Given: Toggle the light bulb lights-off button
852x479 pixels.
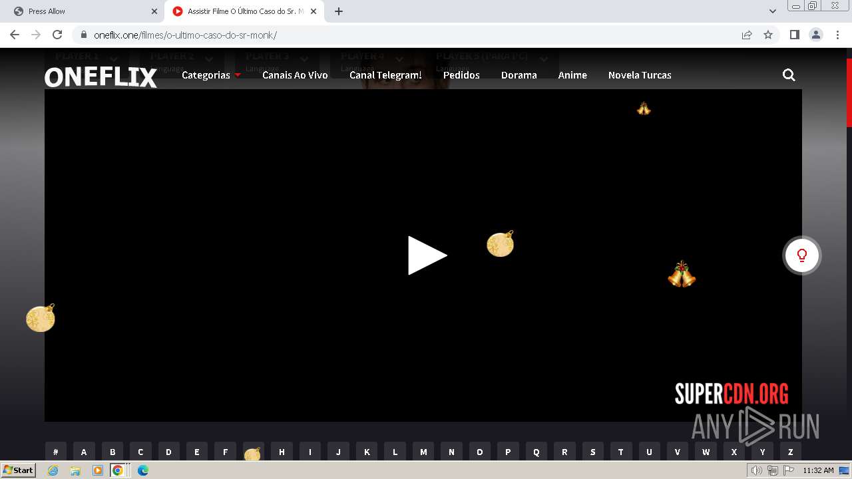Looking at the screenshot, I should (x=802, y=255).
